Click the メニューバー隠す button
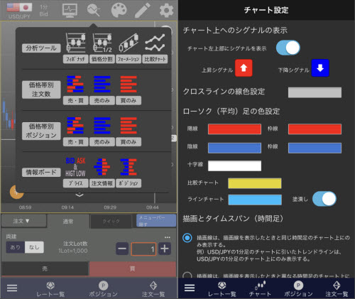This screenshot has height=299, width=355. [x=156, y=221]
